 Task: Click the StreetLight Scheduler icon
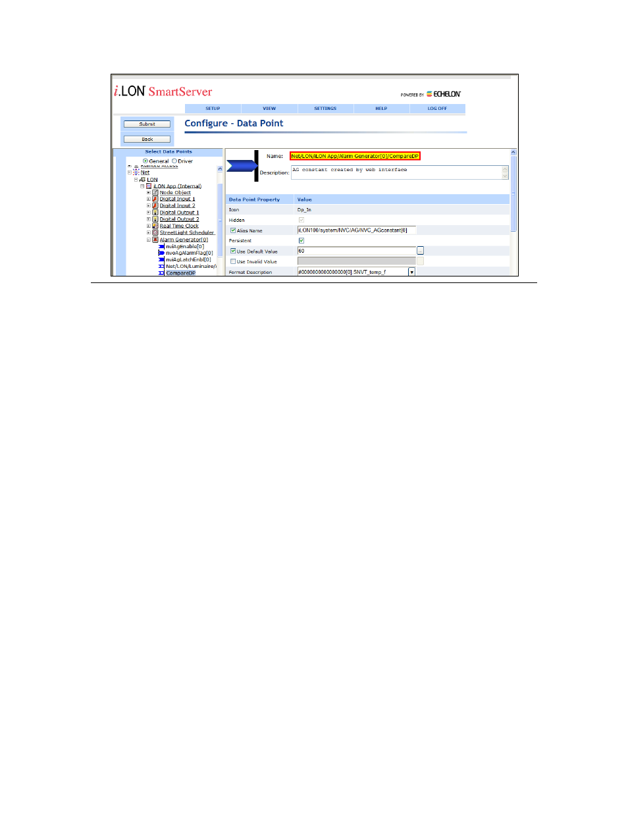[155, 232]
